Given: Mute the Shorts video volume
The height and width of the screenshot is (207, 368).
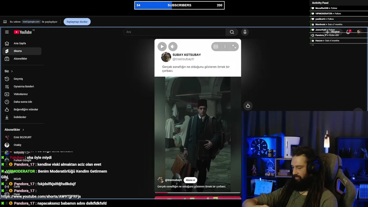Looking at the screenshot, I should (173, 47).
